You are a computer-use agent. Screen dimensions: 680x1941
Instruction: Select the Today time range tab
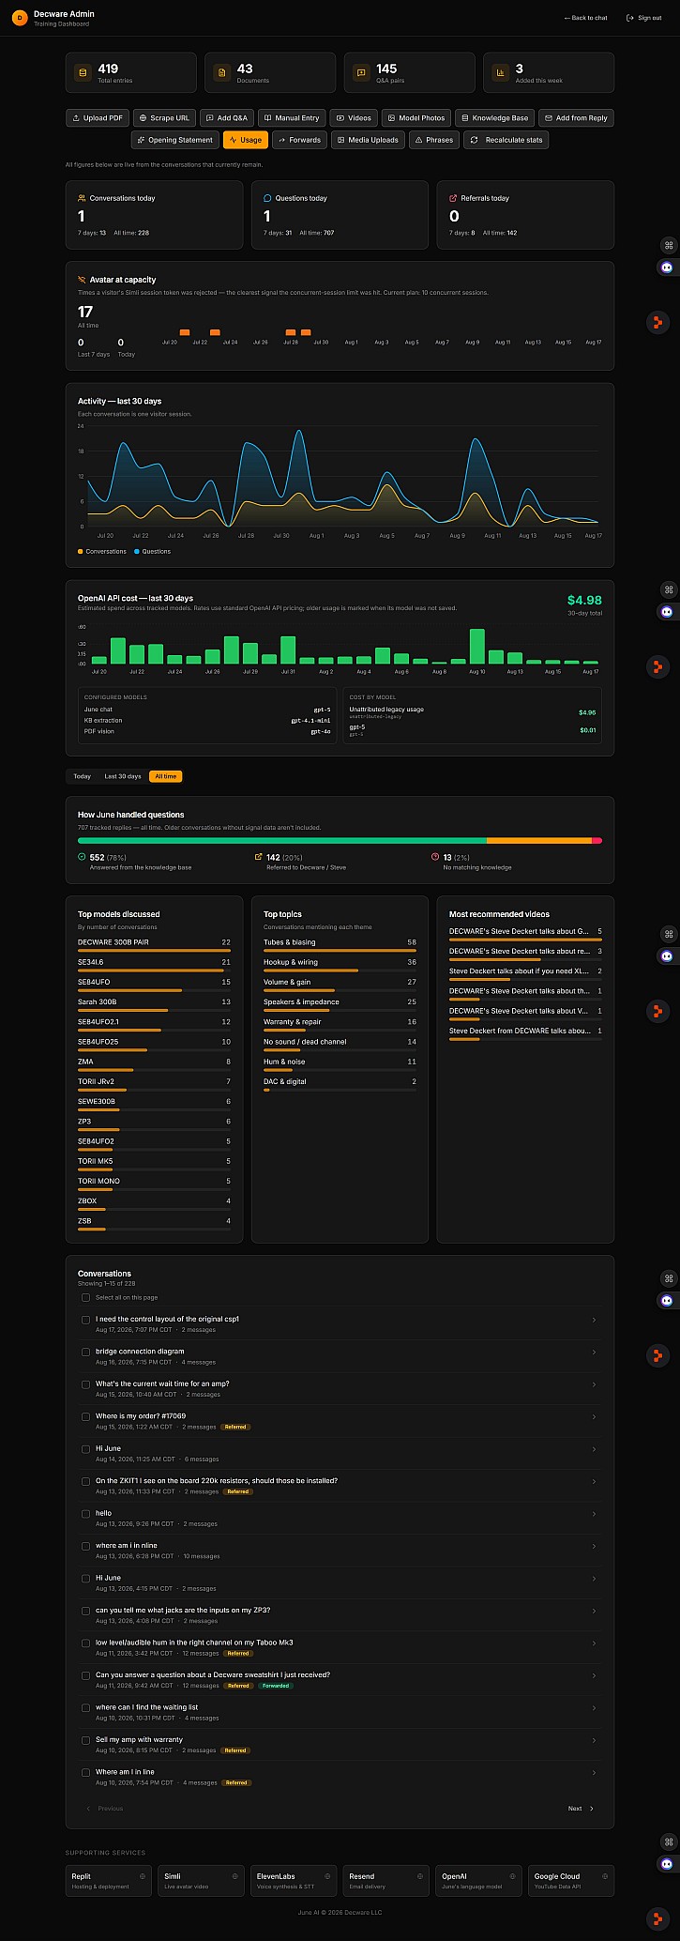(83, 776)
